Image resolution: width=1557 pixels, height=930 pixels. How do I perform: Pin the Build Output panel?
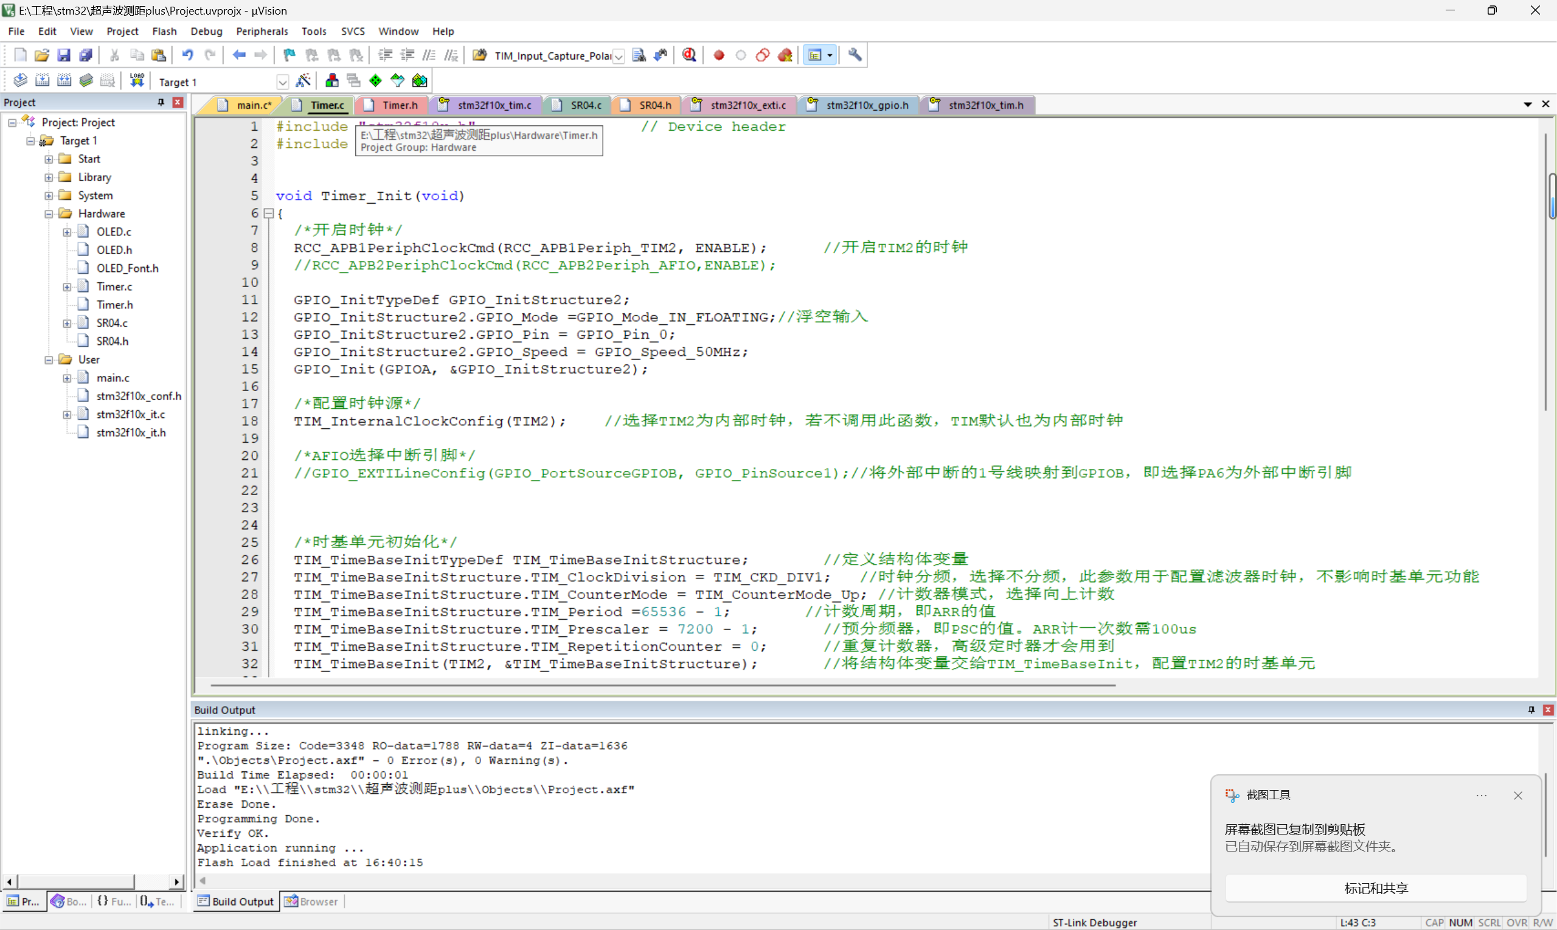click(x=1531, y=709)
